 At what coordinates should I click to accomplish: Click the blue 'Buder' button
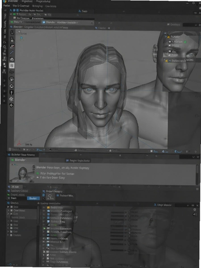click(33, 198)
